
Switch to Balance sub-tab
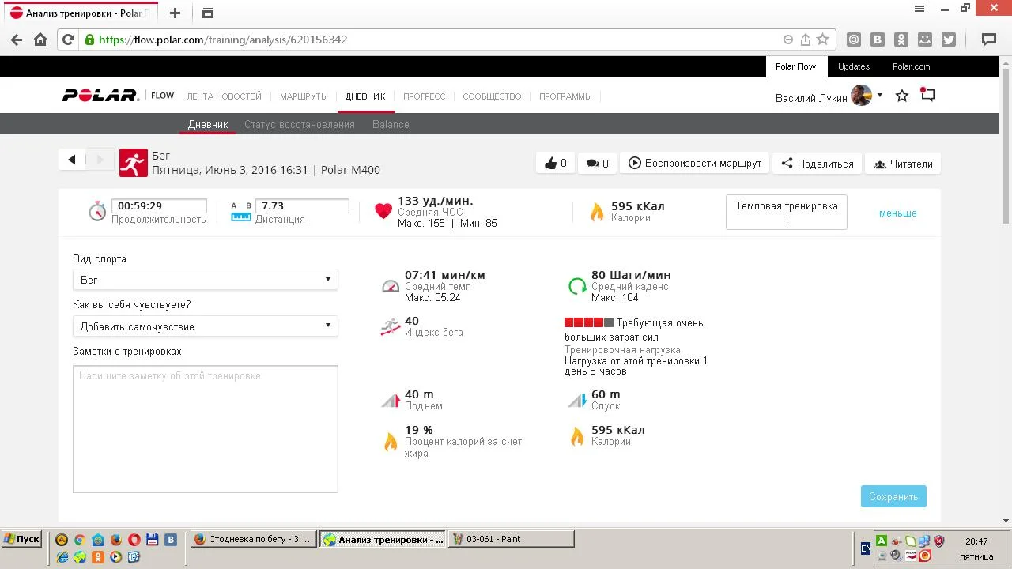[391, 124]
